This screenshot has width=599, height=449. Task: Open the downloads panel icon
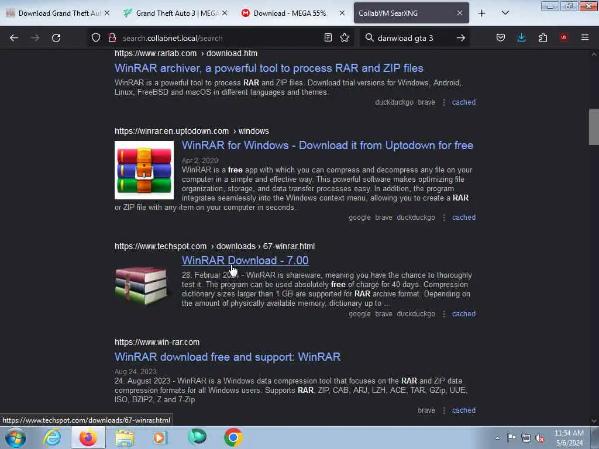click(x=521, y=38)
